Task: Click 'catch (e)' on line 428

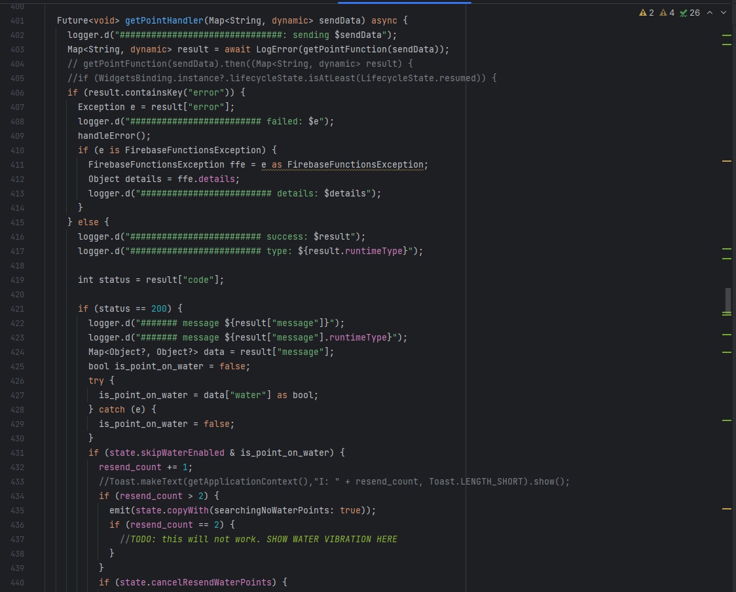Action: pos(122,409)
